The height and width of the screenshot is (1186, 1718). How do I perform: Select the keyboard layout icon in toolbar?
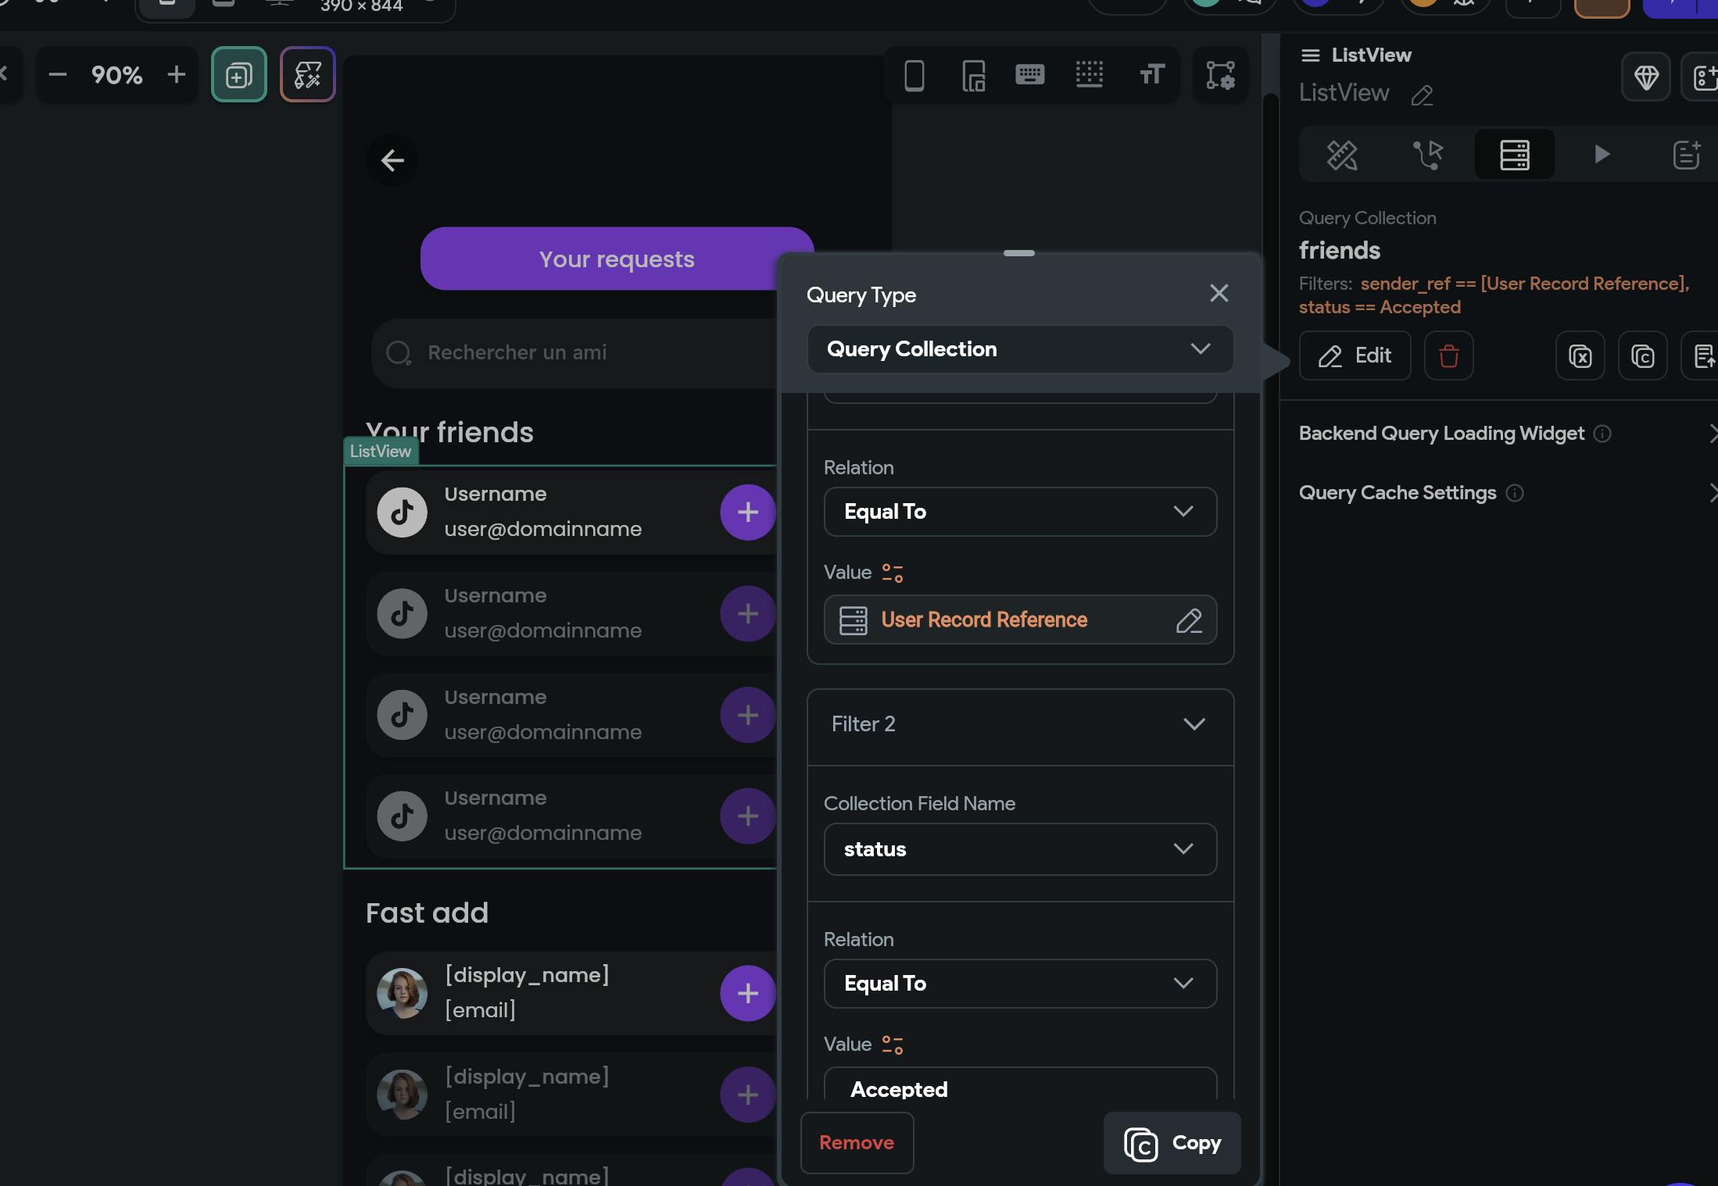coord(1030,74)
